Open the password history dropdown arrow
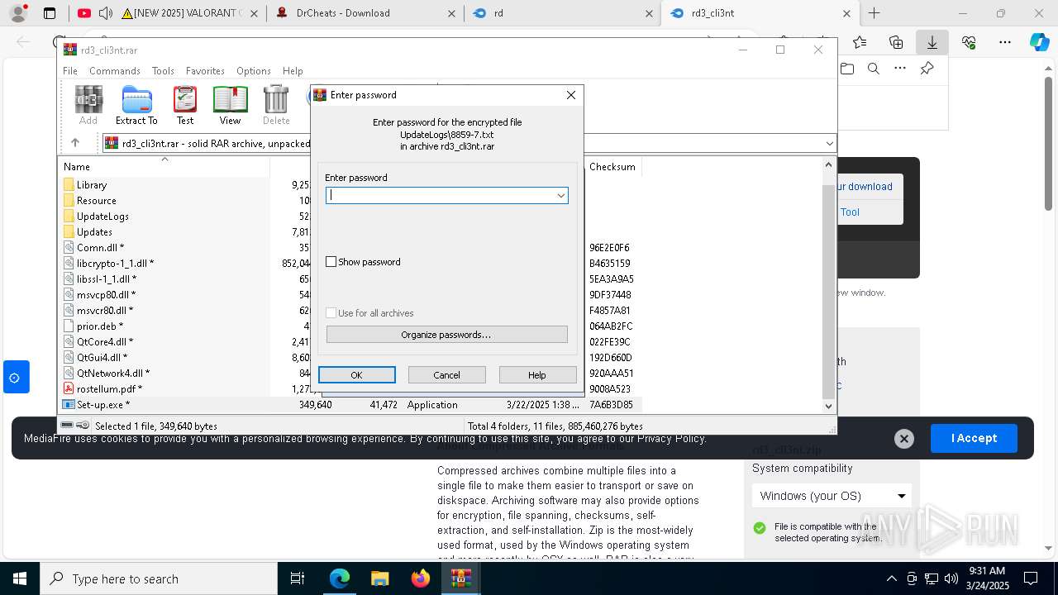Image resolution: width=1058 pixels, height=595 pixels. 560,196
